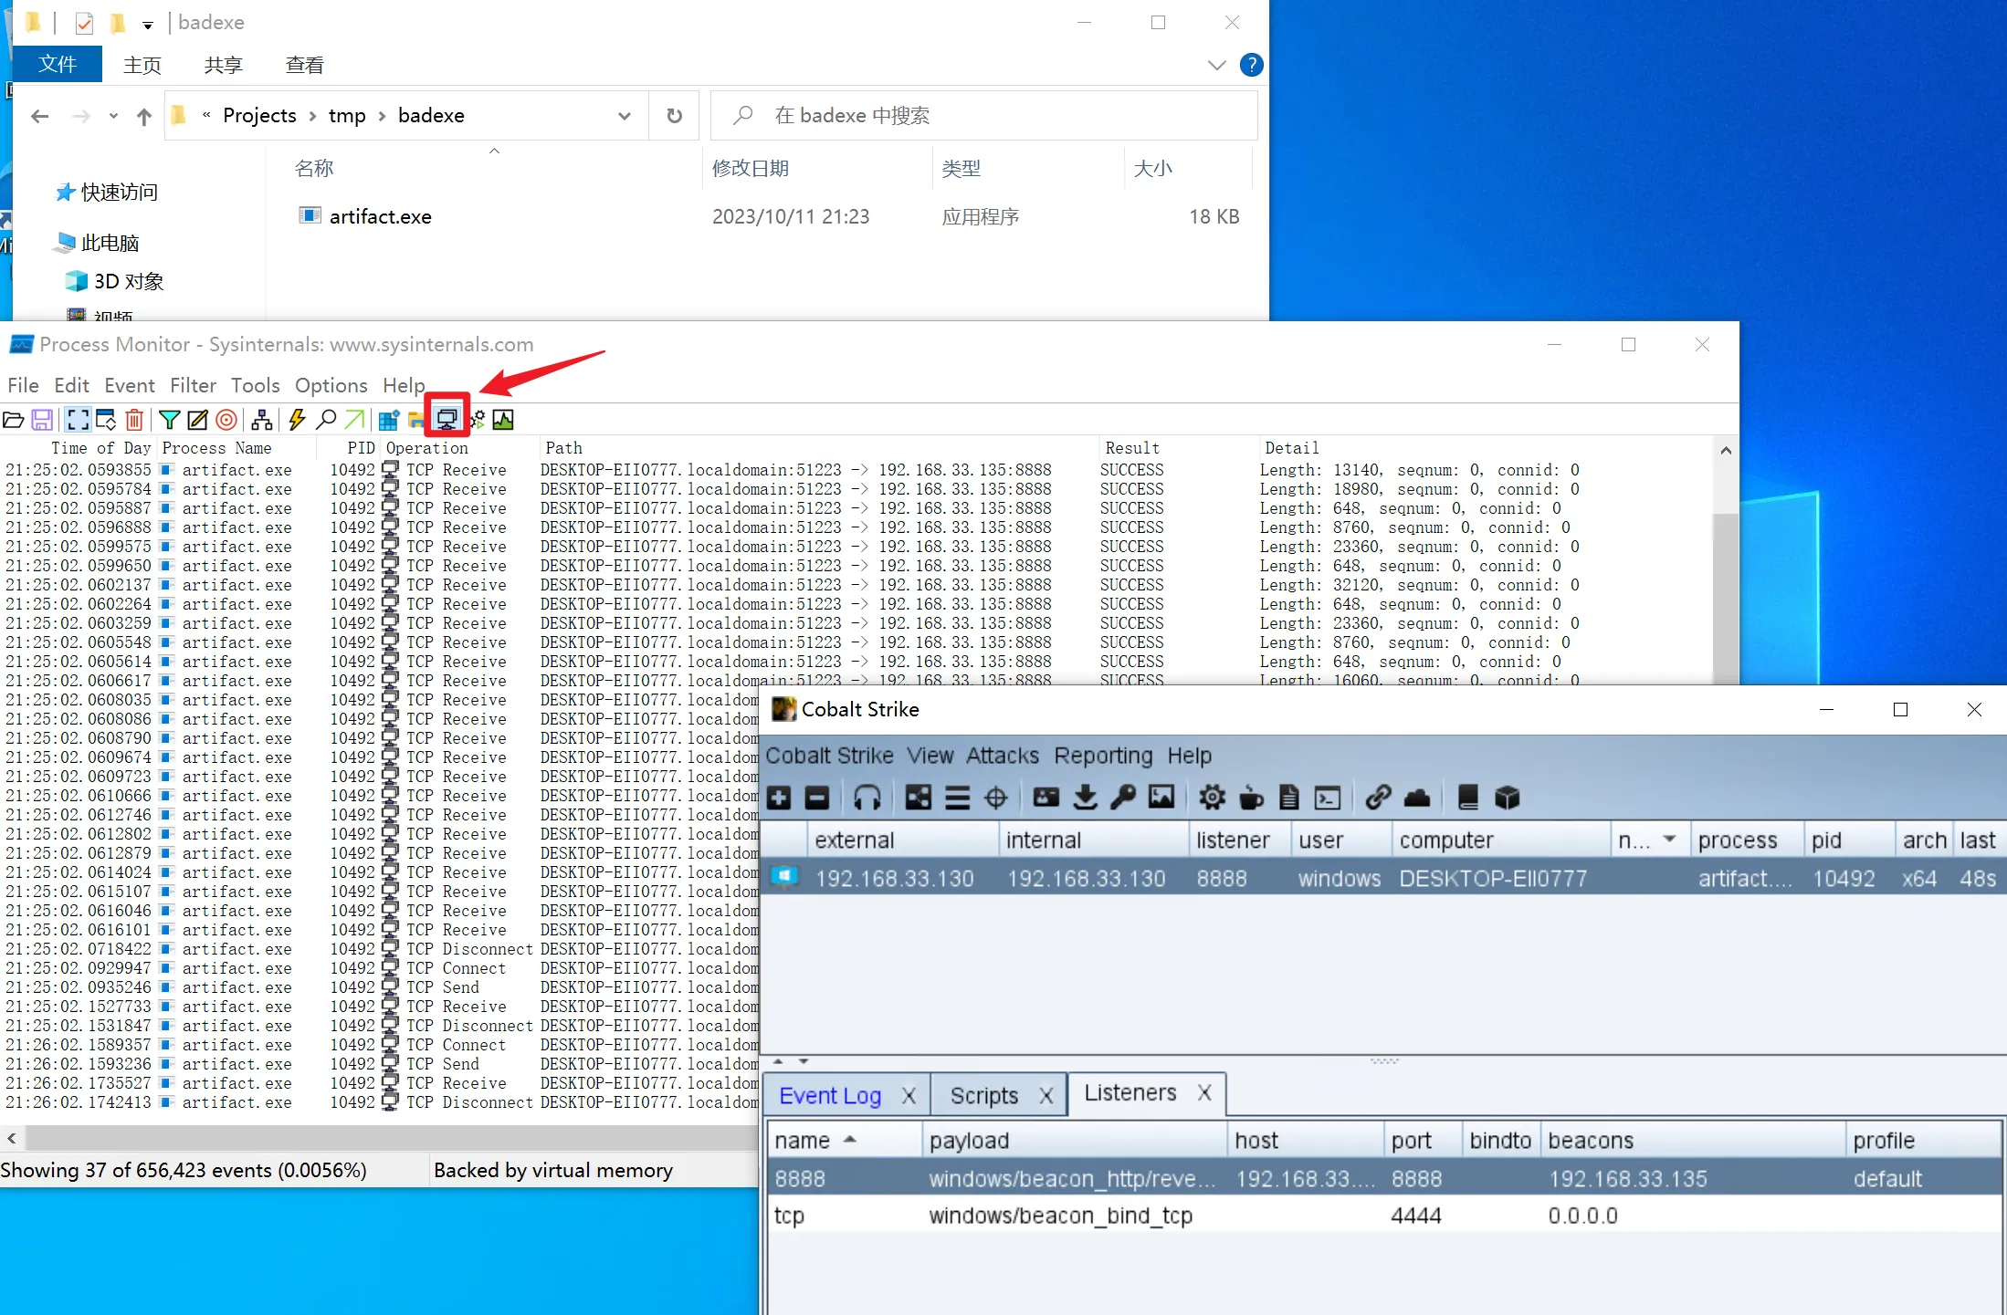
Task: View collected screenshots in Cobalt Strike
Action: 1161,797
